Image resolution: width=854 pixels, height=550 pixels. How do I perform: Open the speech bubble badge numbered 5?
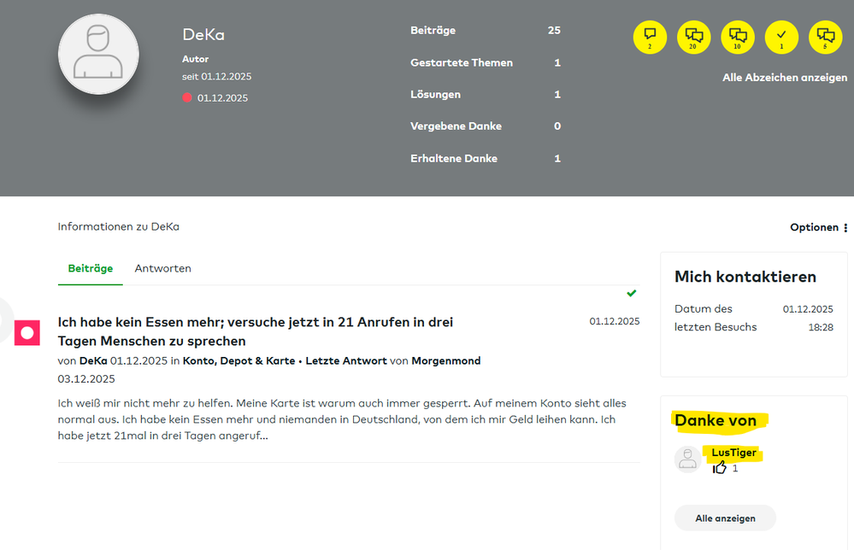point(825,37)
